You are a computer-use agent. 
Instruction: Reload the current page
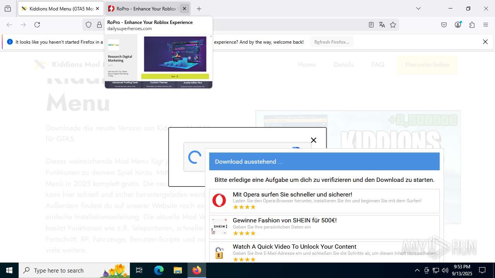coord(37,25)
